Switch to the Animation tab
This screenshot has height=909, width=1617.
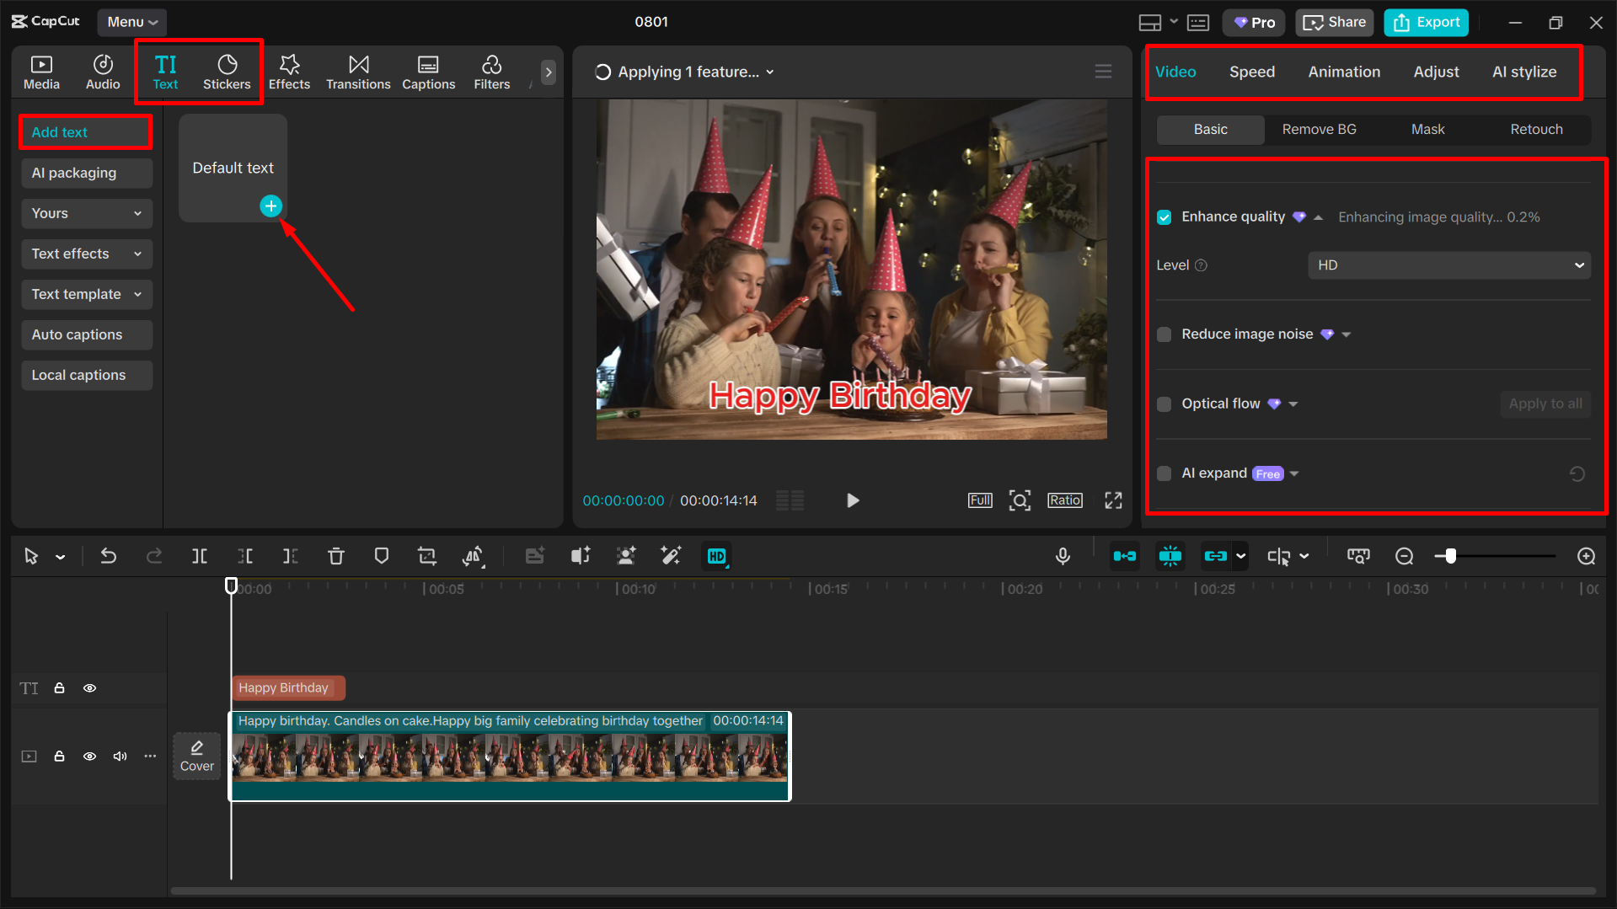(1343, 72)
